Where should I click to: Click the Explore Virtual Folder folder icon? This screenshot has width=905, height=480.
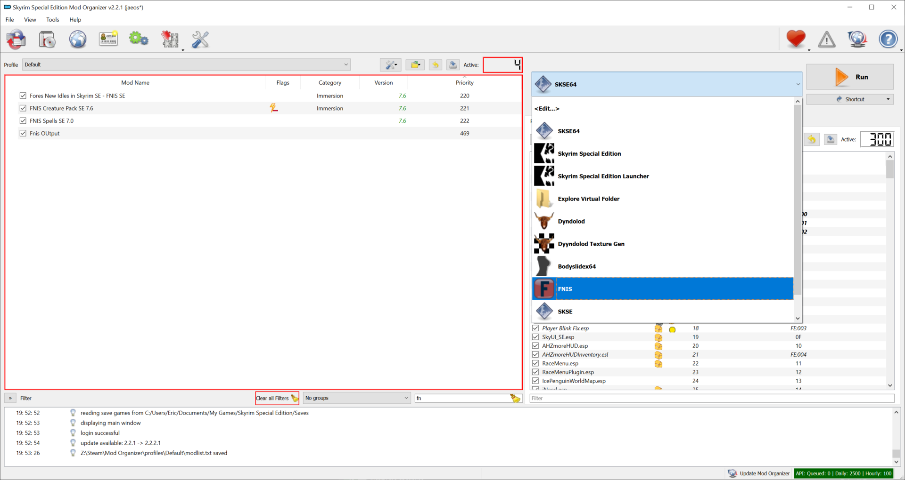[x=544, y=199]
